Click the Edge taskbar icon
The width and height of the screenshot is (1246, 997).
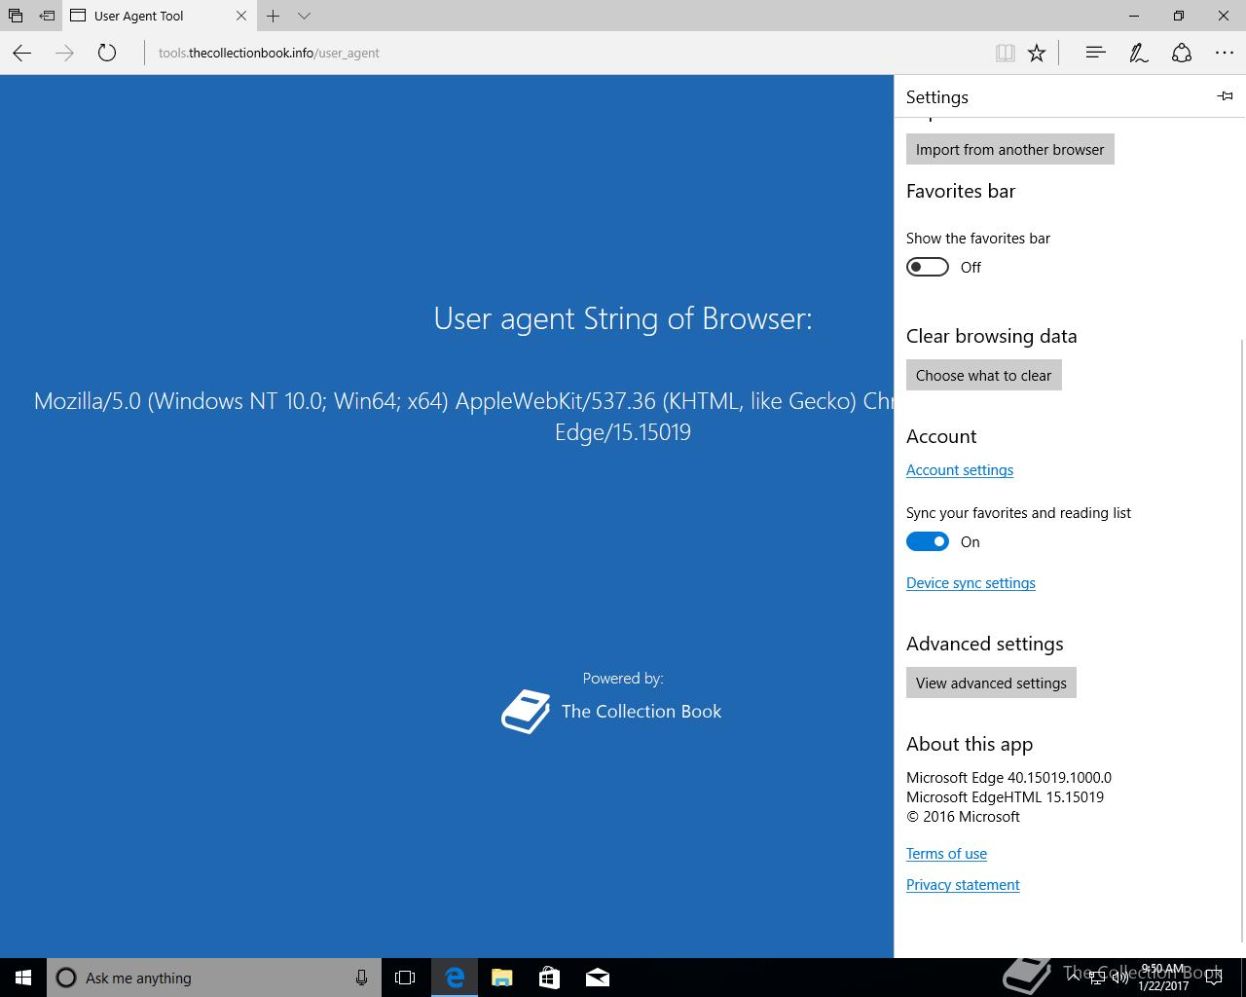click(x=454, y=978)
